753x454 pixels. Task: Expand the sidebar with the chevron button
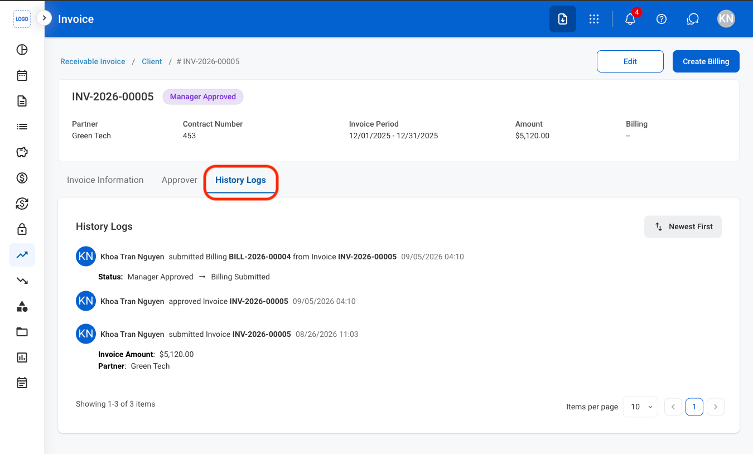tap(44, 18)
